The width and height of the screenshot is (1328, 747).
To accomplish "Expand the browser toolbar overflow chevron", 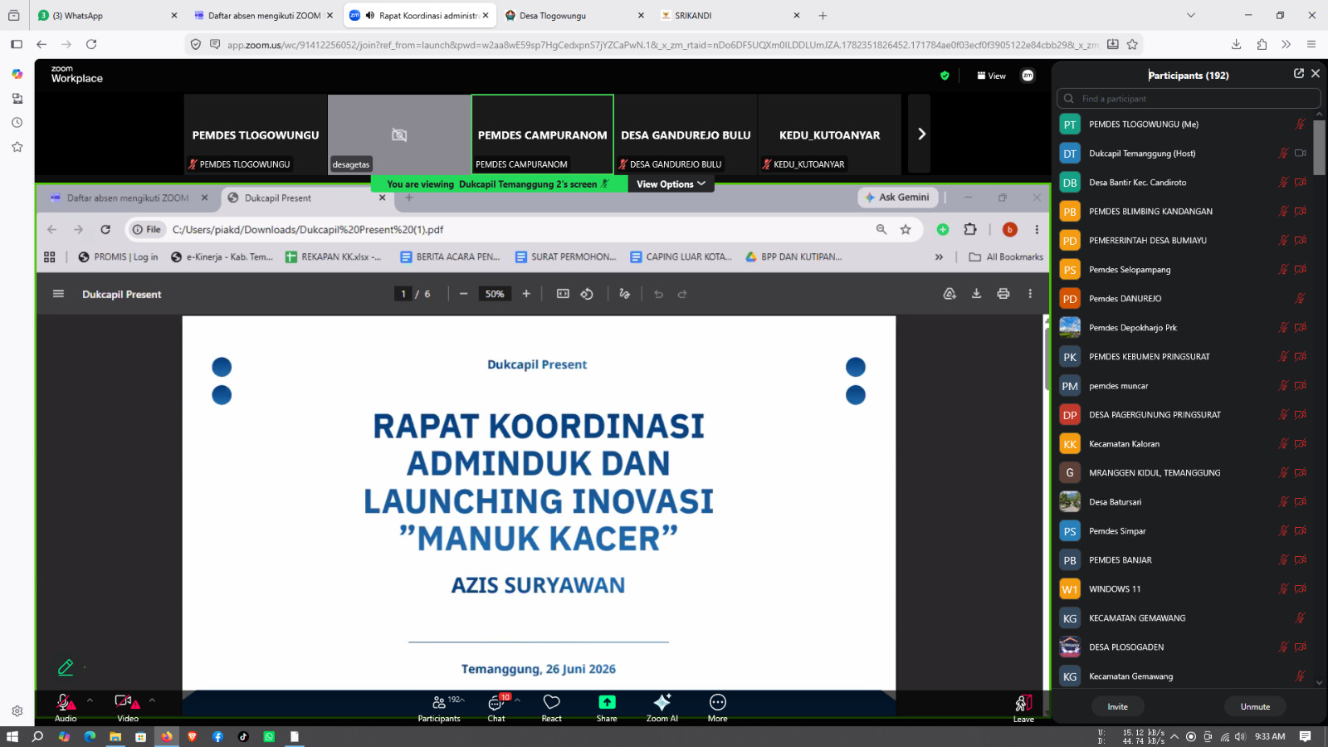I will (x=1286, y=44).
